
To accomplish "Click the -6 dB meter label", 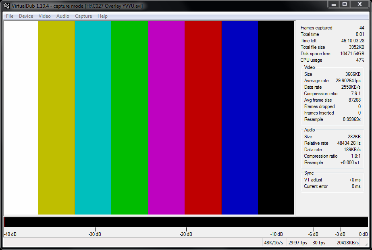I will pos(313,234).
